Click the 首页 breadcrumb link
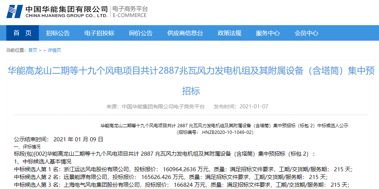This screenshot has width=379, height=189. coord(33,50)
